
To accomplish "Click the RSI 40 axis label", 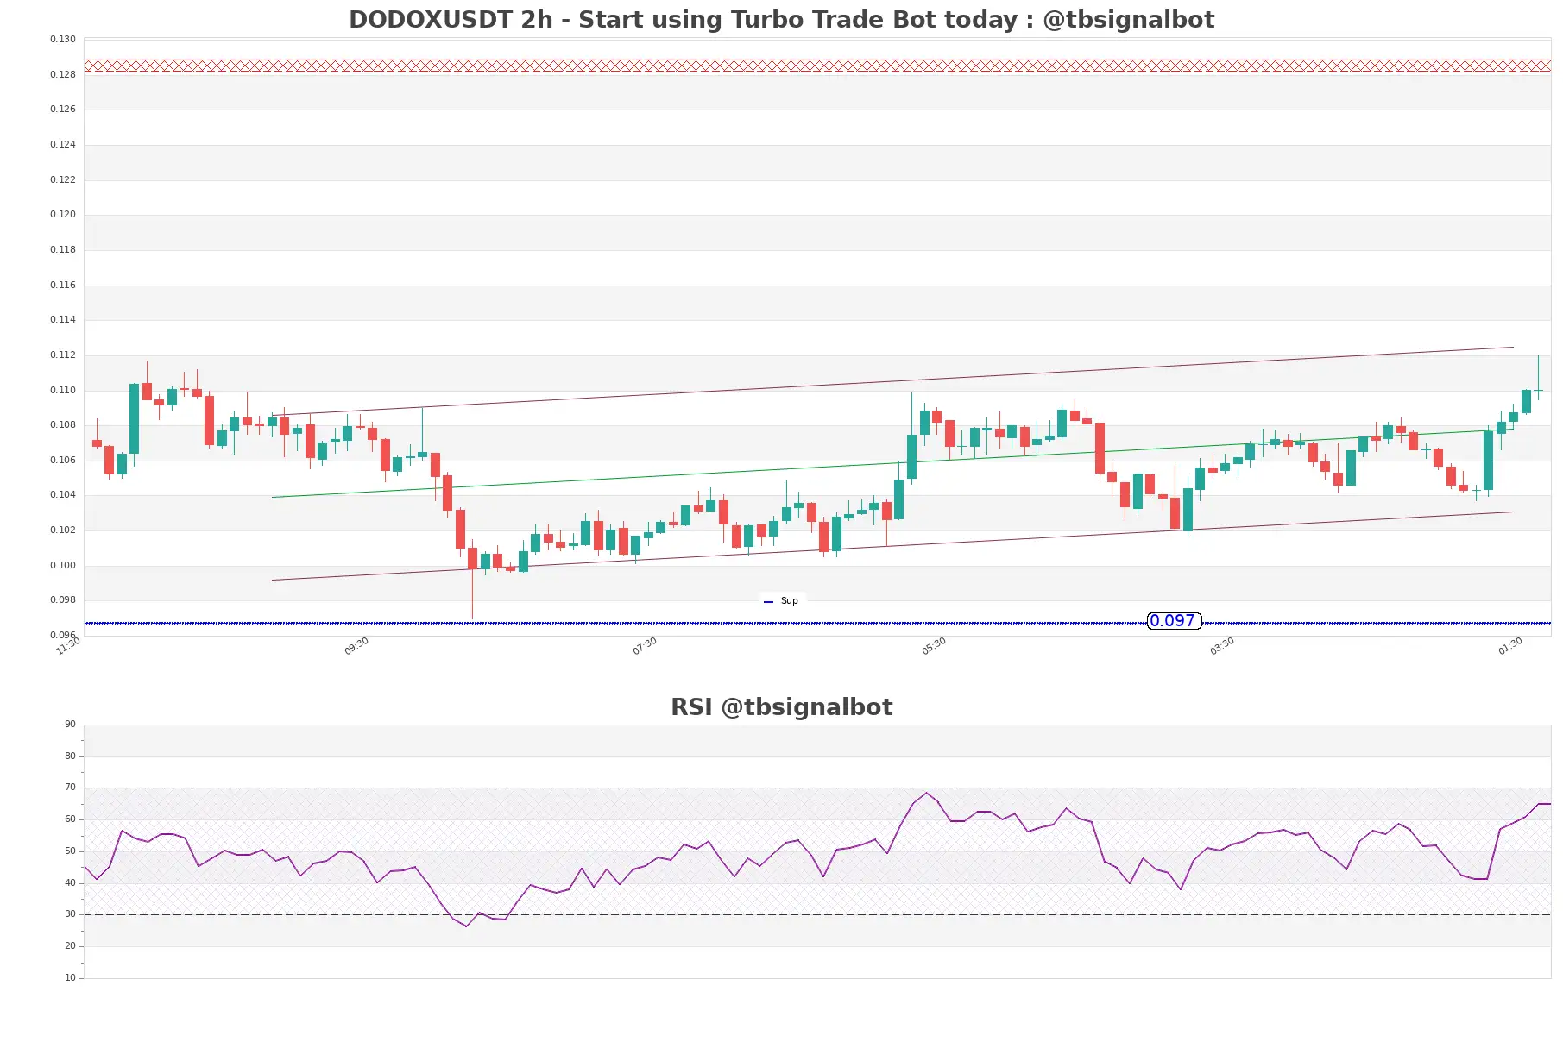I will coord(70,883).
